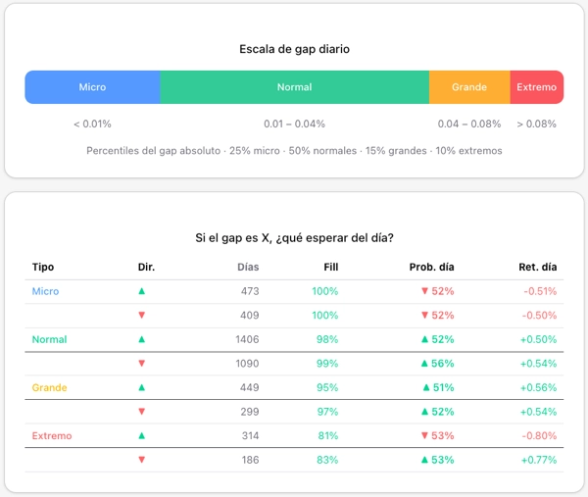588x497 pixels.
Task: Click the down-arrow direction icon in 1090-days row
Action: click(x=142, y=363)
